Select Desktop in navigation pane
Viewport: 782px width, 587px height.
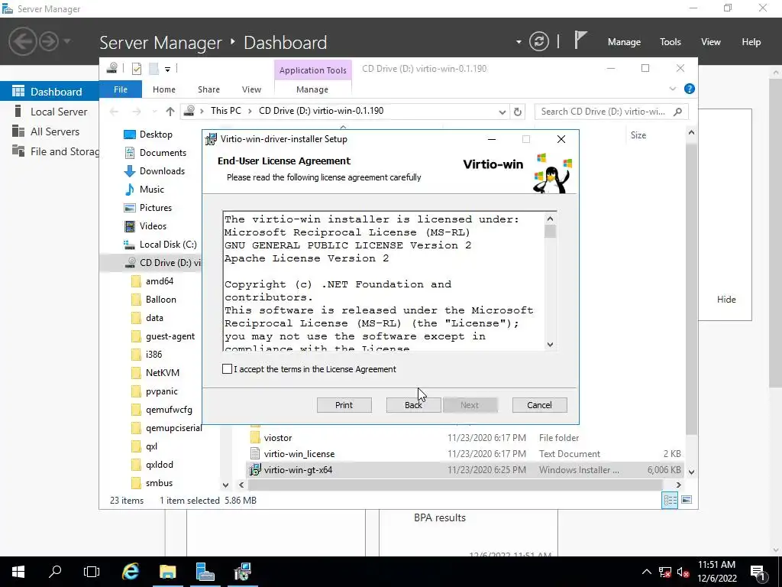point(156,135)
